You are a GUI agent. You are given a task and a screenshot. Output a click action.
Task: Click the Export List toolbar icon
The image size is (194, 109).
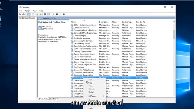(40, 14)
